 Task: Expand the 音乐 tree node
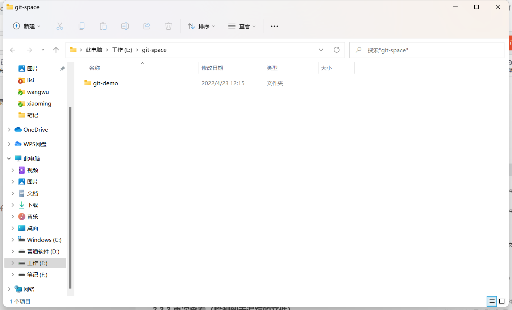click(13, 216)
